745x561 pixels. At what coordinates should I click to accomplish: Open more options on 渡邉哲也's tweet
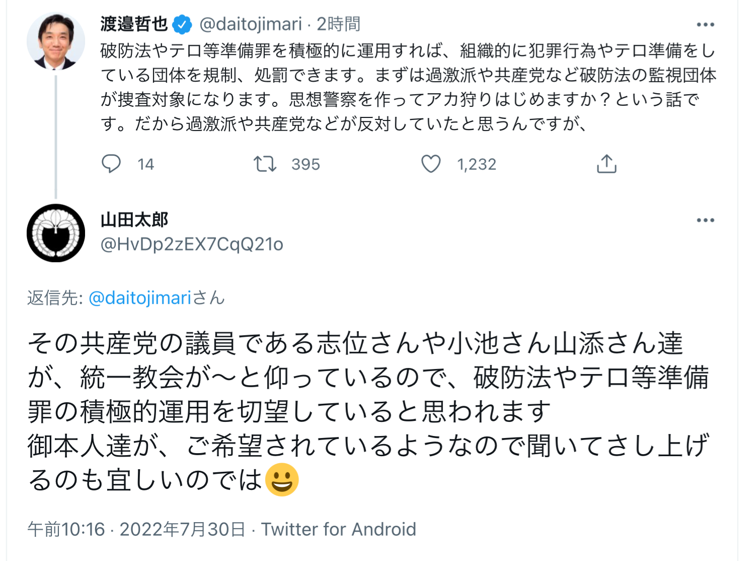tap(705, 25)
